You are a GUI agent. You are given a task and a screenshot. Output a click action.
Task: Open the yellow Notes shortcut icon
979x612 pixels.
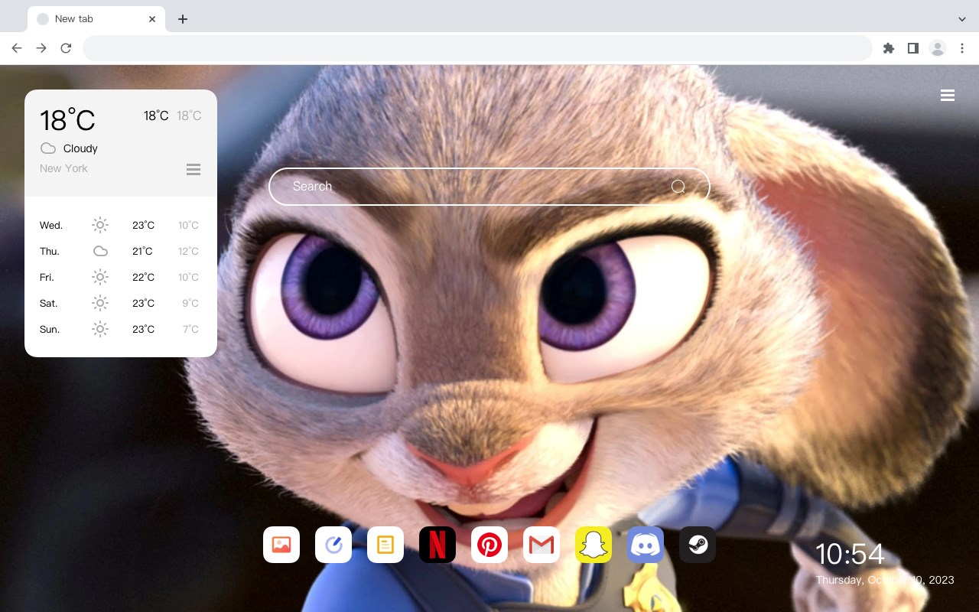[385, 545]
